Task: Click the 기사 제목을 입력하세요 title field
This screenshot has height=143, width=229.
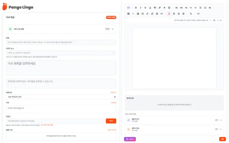Action: pyautogui.click(x=61, y=67)
